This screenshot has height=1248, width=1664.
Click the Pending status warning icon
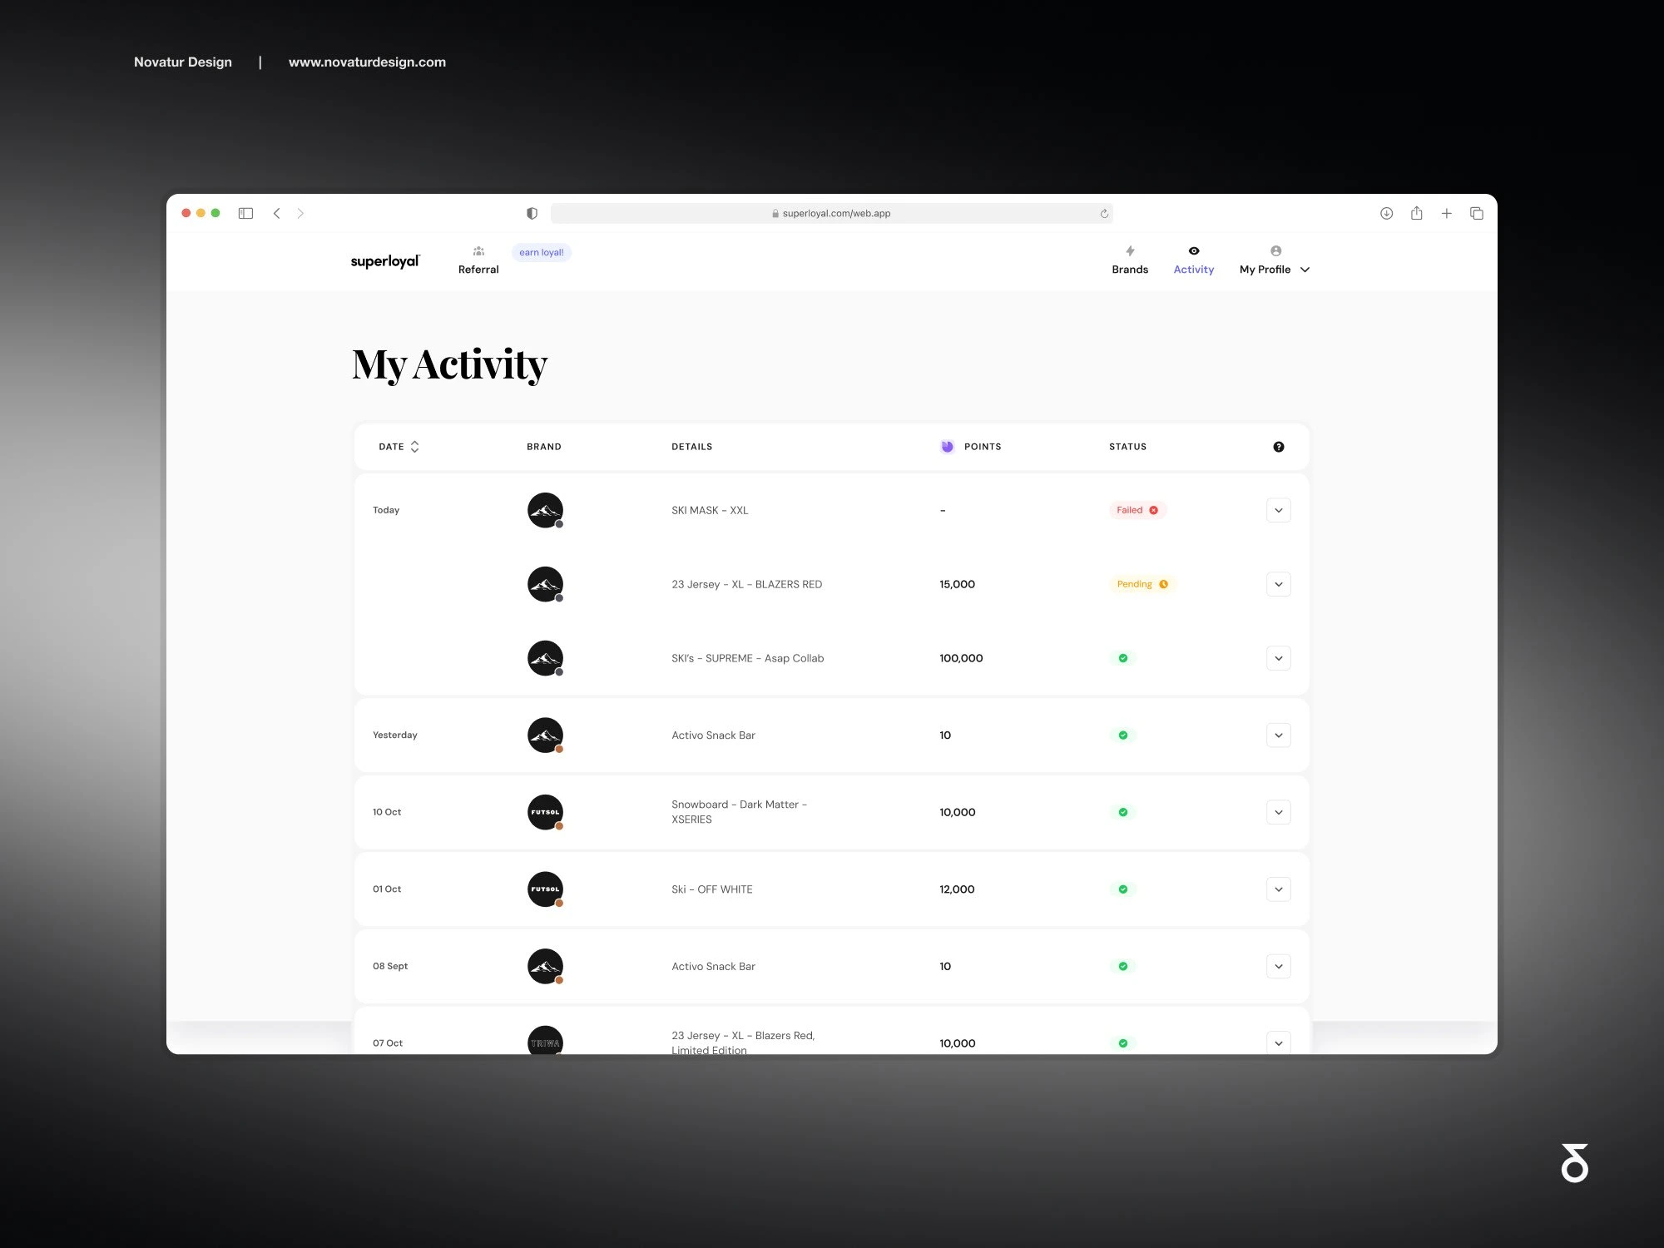pyautogui.click(x=1161, y=583)
